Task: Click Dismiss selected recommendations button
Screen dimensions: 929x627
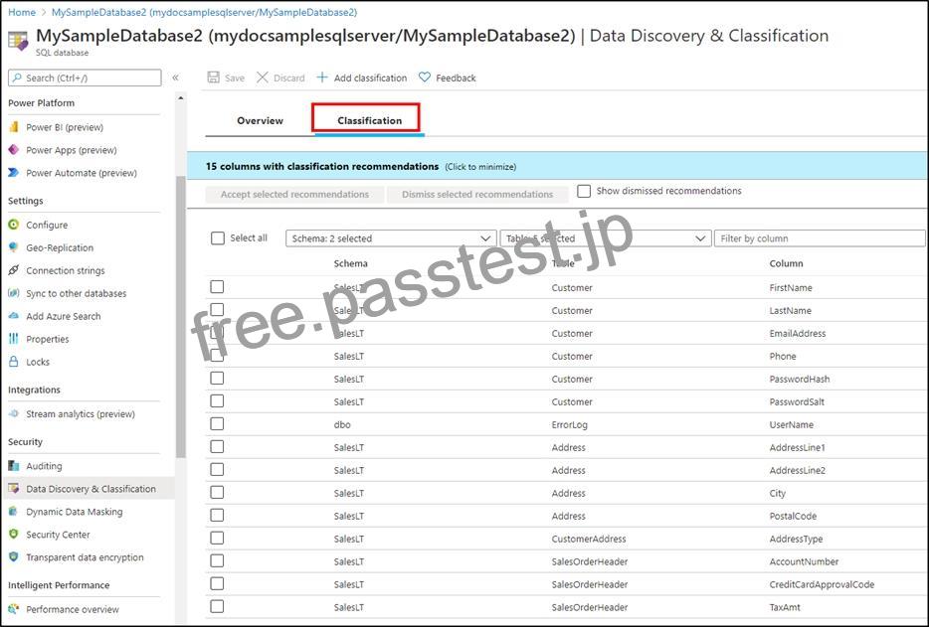Action: pyautogui.click(x=477, y=194)
